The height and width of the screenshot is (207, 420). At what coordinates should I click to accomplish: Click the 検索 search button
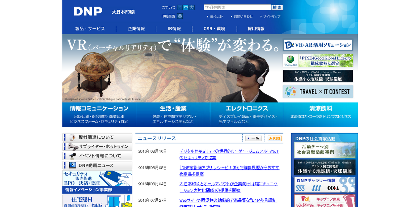(x=277, y=7)
